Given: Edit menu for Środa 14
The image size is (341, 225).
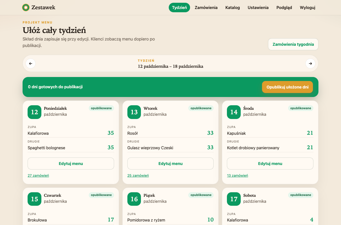Looking at the screenshot, I should click(270, 163).
